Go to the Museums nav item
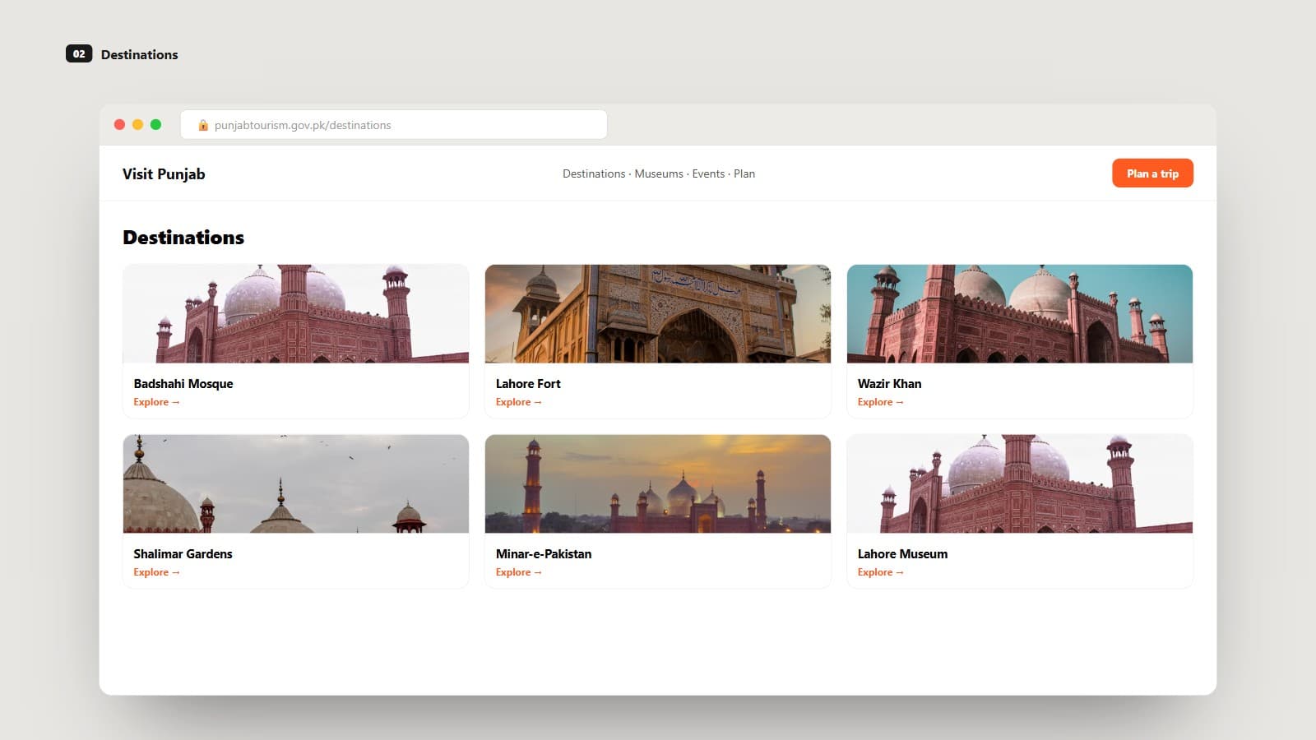This screenshot has height=740, width=1316. click(x=659, y=173)
